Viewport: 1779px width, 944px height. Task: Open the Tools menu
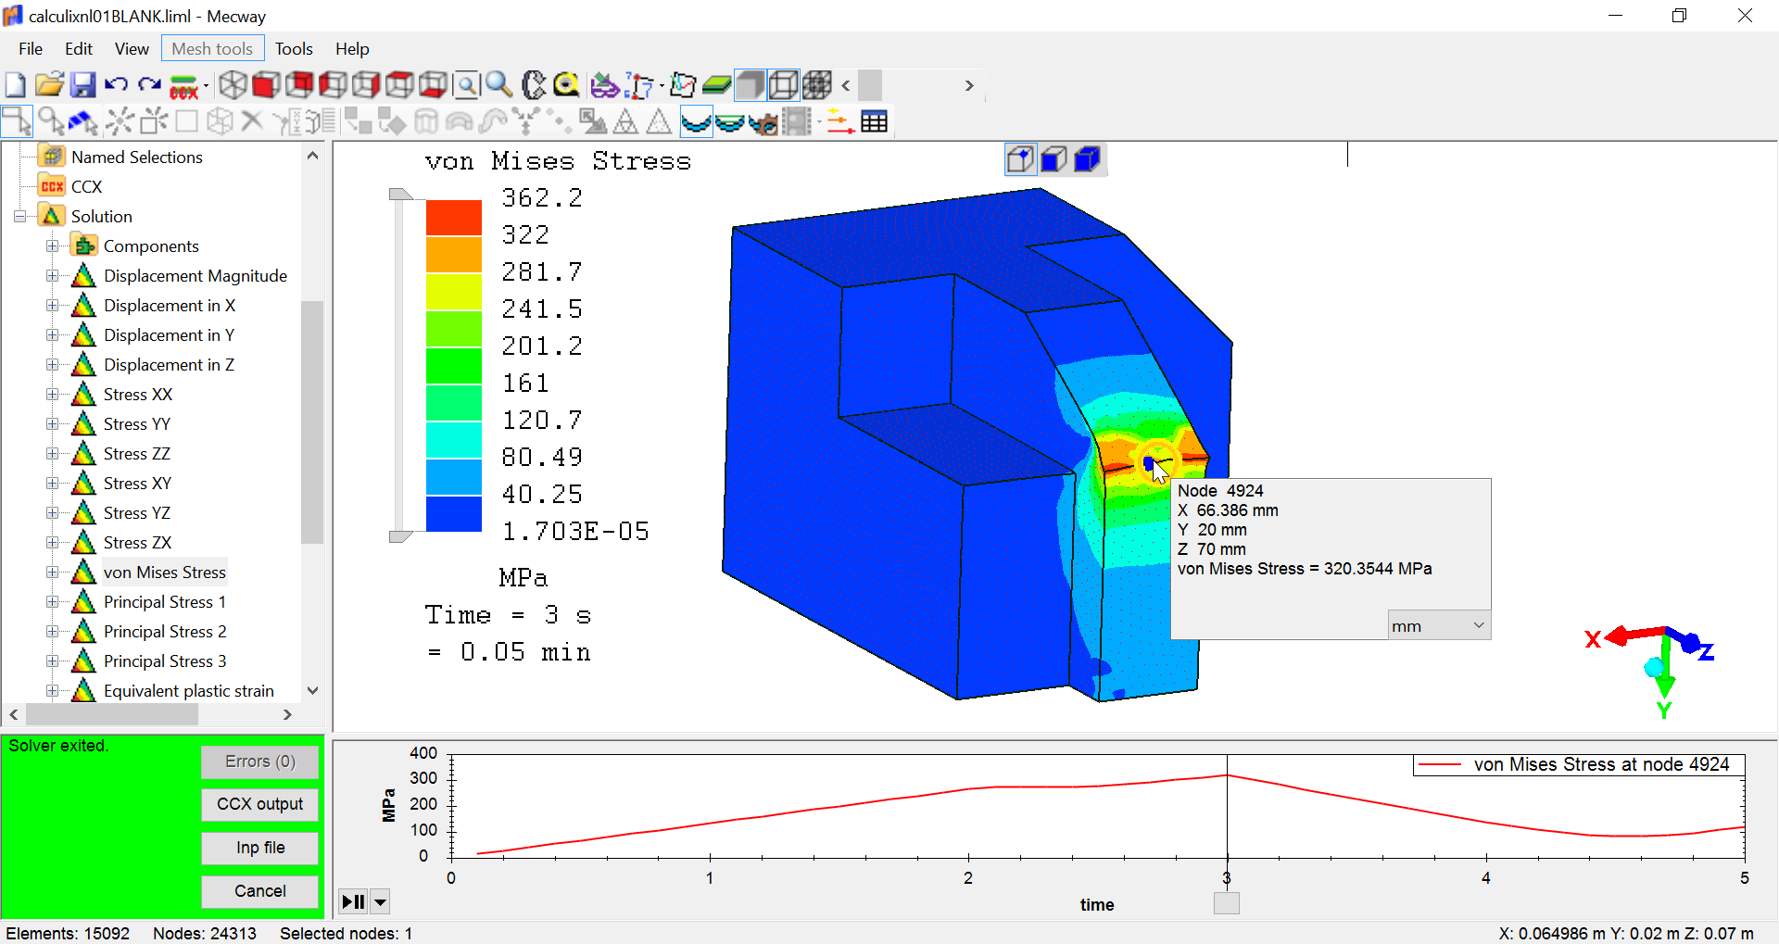tap(294, 49)
